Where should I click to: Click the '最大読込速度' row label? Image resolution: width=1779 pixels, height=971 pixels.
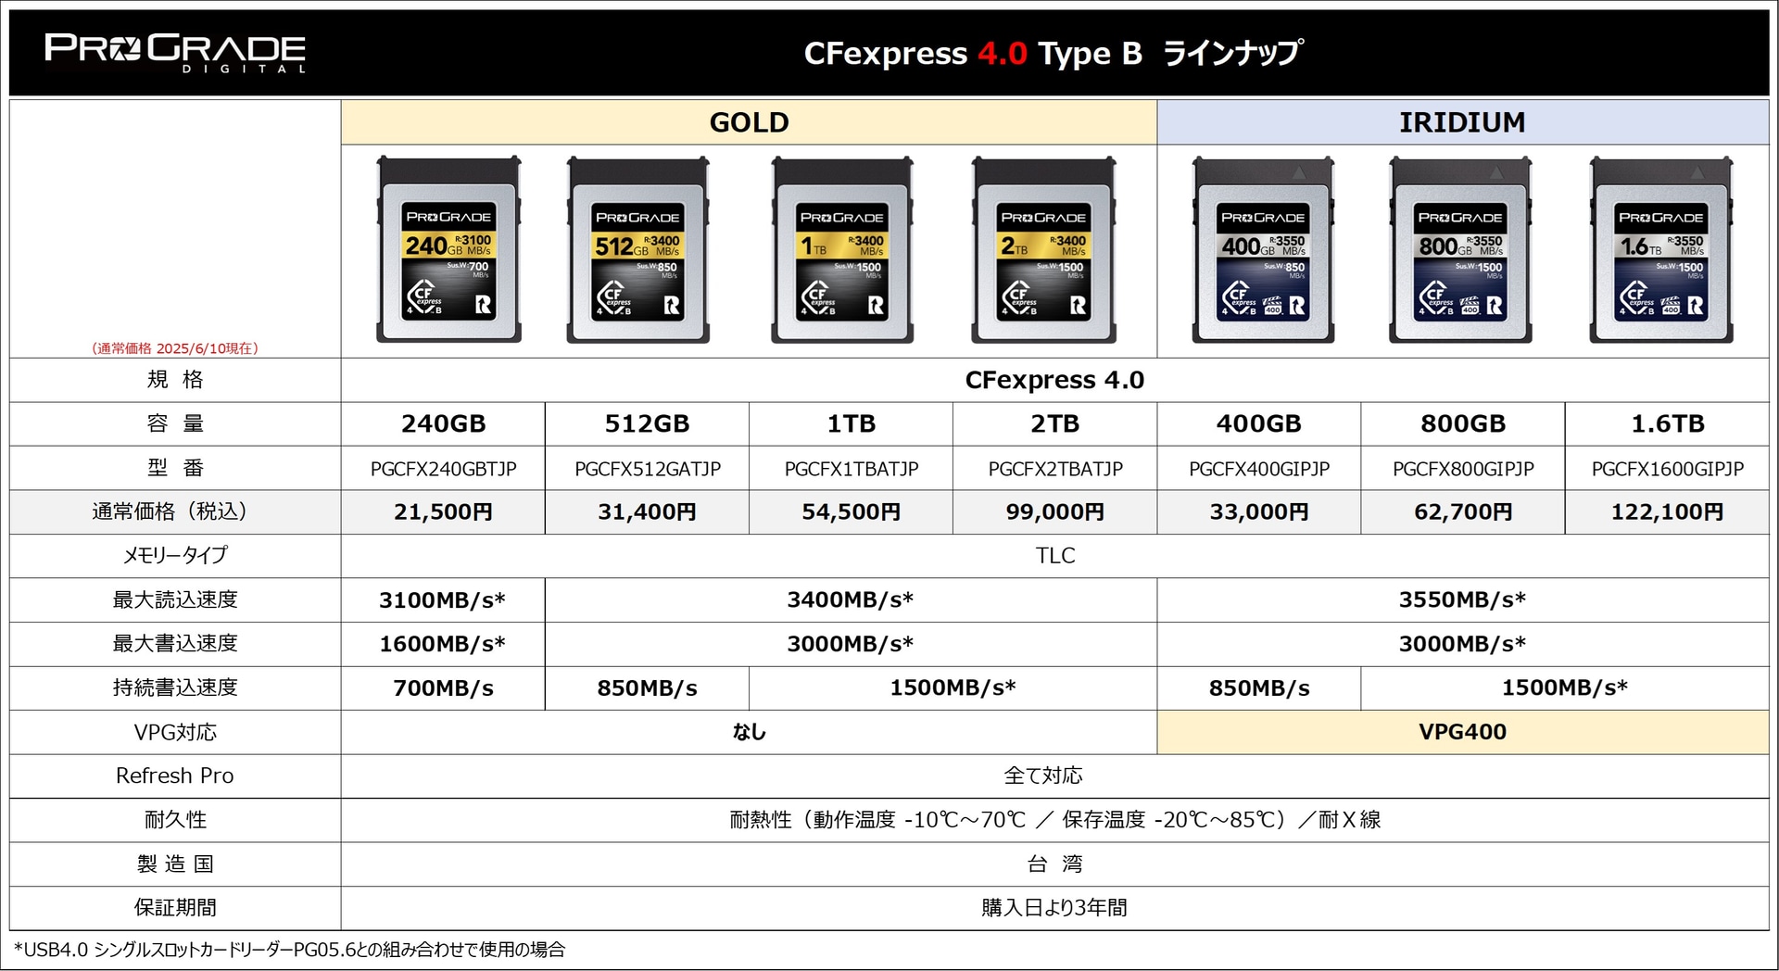tap(175, 599)
